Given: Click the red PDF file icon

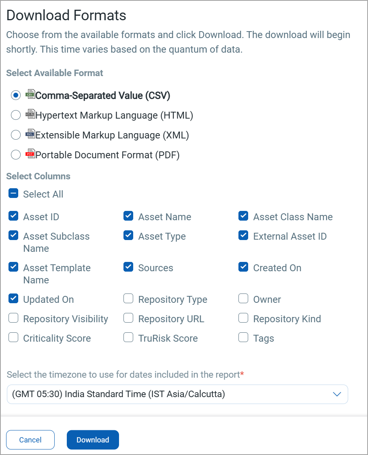Looking at the screenshot, I should 30,154.
